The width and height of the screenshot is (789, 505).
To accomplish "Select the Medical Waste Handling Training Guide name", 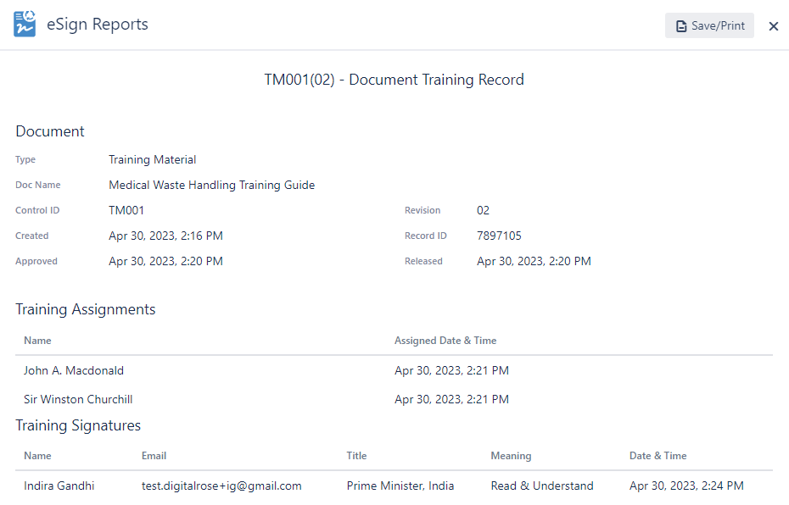I will pos(211,185).
